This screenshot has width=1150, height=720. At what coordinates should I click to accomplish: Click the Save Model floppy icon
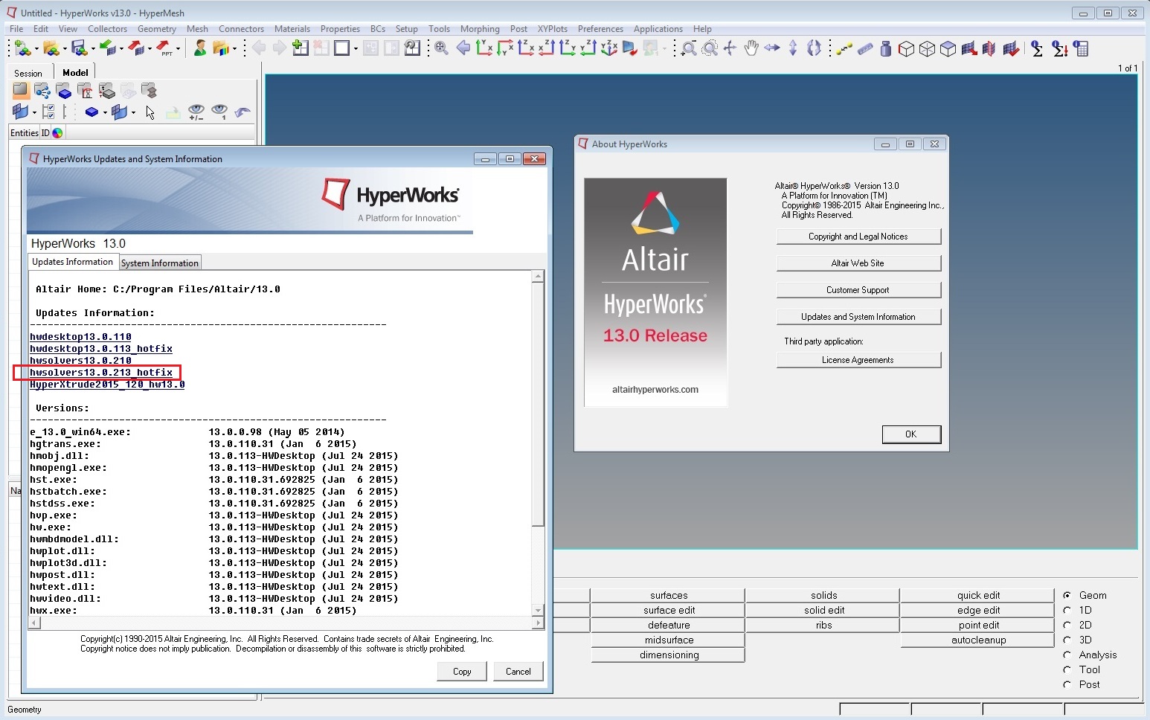pos(79,48)
